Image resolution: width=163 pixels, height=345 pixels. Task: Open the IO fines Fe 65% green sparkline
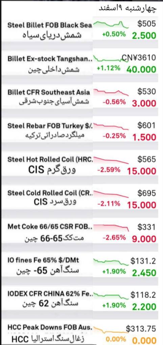(111, 262)
